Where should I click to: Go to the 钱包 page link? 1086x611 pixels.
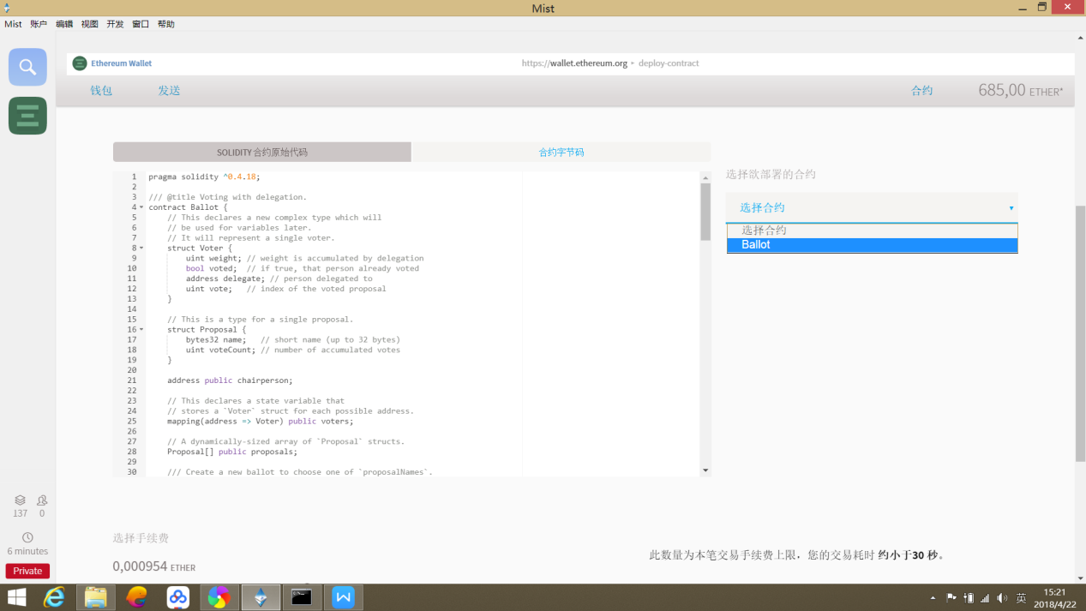[101, 90]
